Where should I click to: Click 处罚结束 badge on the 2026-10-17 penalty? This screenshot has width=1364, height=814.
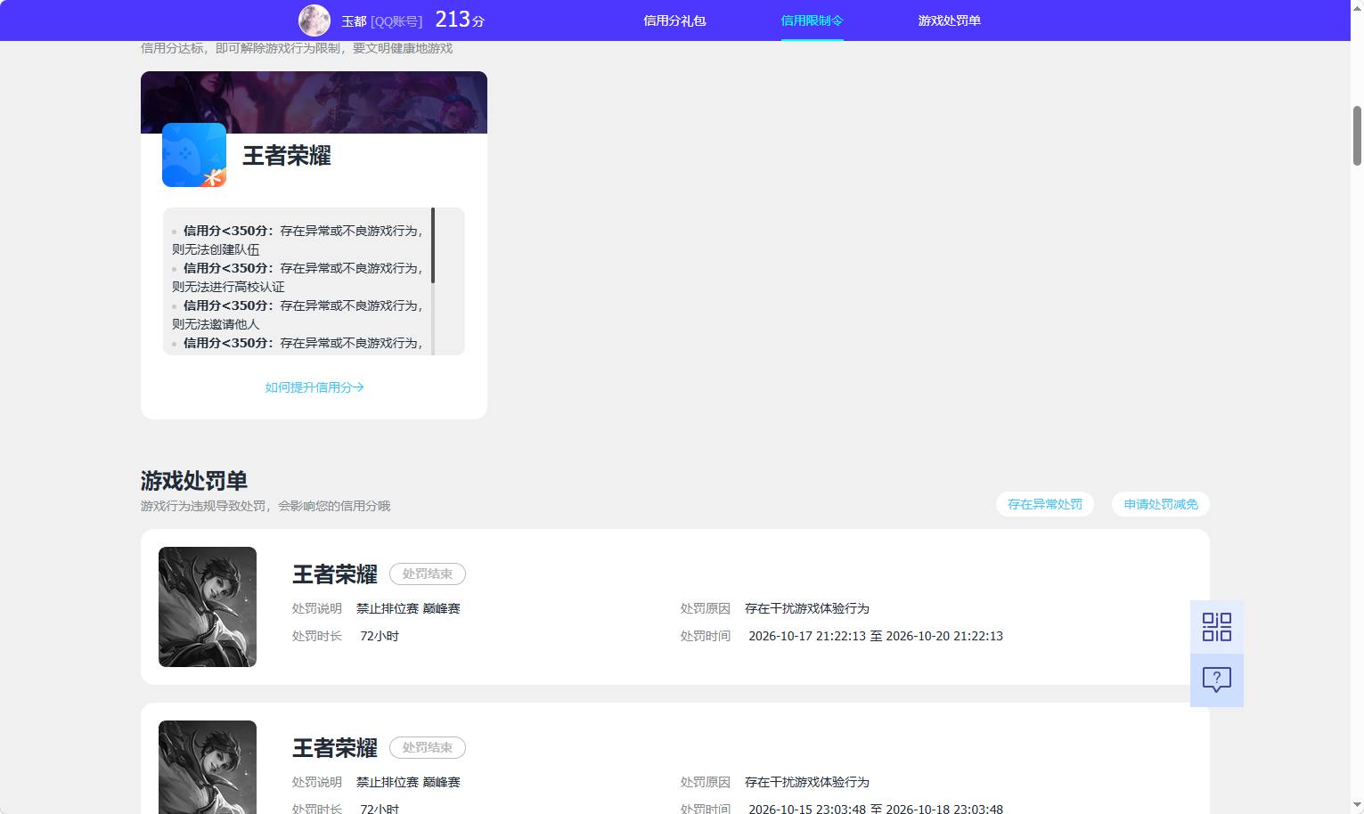click(x=428, y=574)
